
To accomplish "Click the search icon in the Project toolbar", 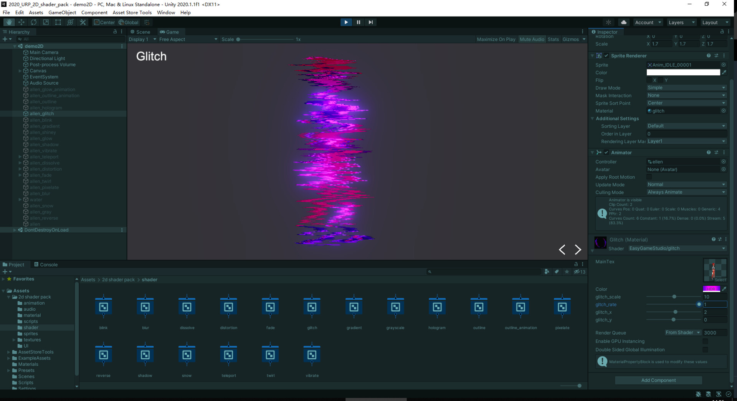I will (x=430, y=272).
